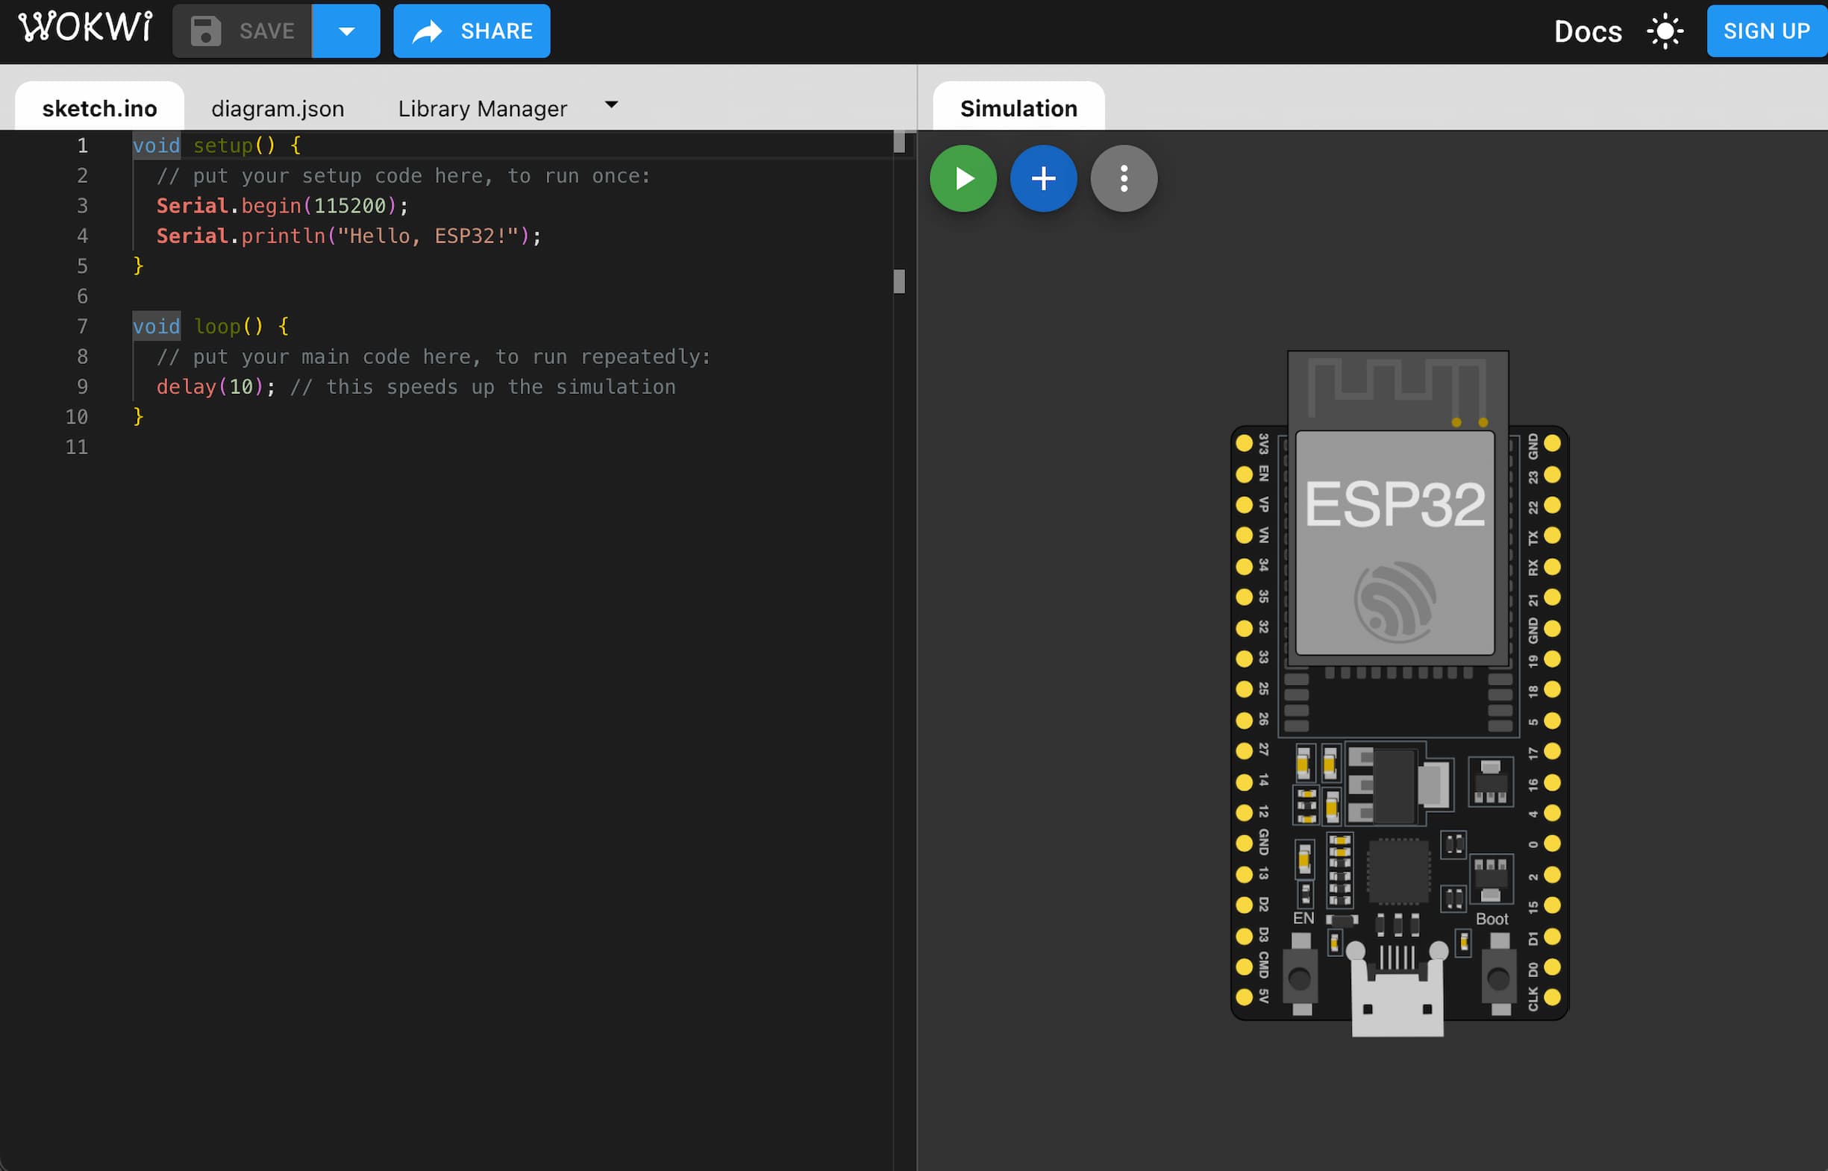This screenshot has height=1171, width=1828.
Task: Click the blue add part plus button
Action: [x=1043, y=179]
